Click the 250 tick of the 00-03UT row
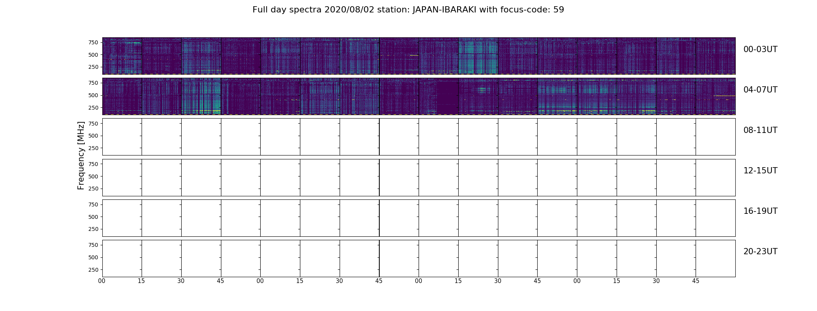 click(x=93, y=67)
